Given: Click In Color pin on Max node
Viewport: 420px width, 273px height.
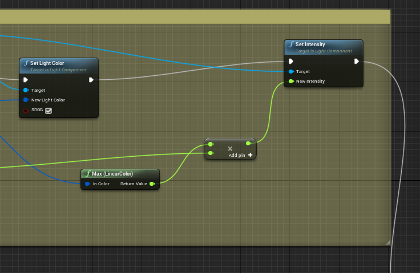Looking at the screenshot, I should pyautogui.click(x=87, y=184).
